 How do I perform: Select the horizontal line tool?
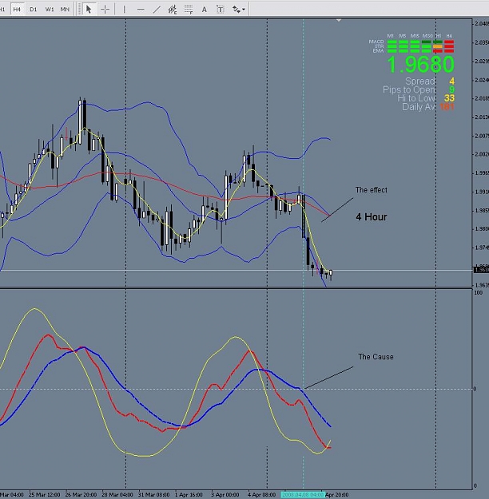point(141,10)
